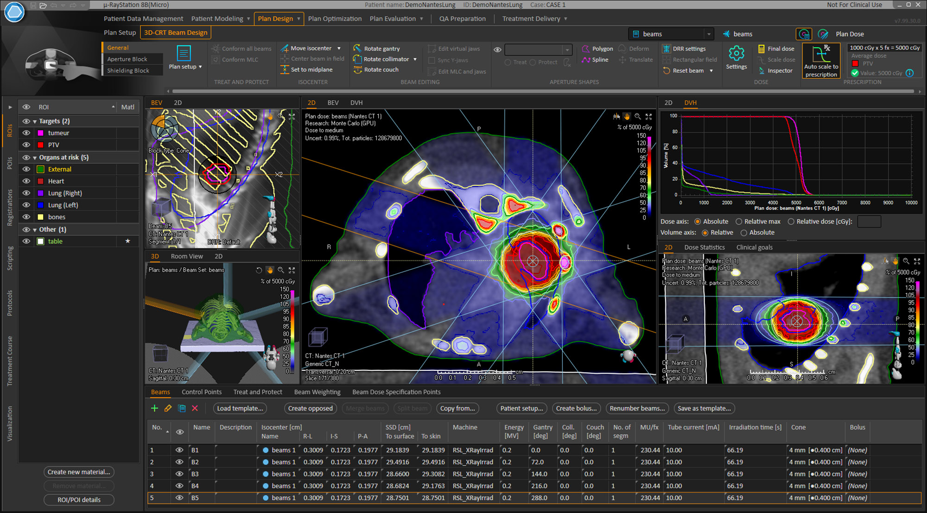This screenshot has width=927, height=513.
Task: Add a new beam with plus icon
Action: [x=155, y=408]
